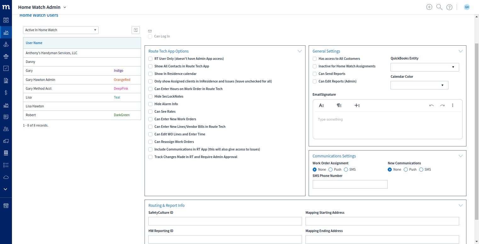Image resolution: width=479 pixels, height=244 pixels.
Task: Open the Calendar Color dropdown
Action: pos(419,85)
